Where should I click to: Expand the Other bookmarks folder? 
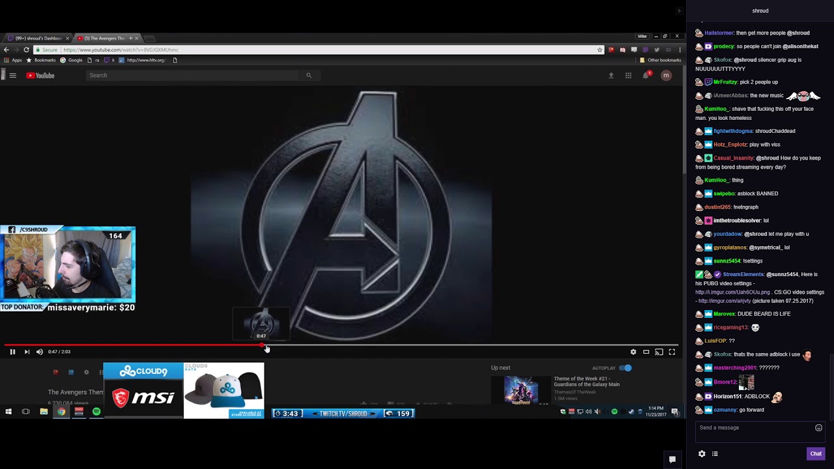(660, 60)
